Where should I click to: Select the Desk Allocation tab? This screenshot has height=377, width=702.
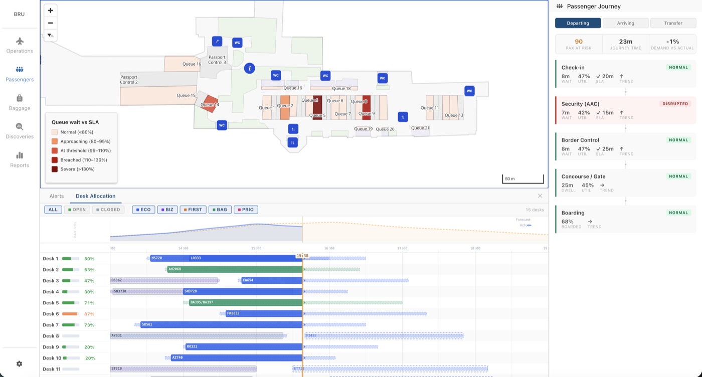(x=96, y=196)
